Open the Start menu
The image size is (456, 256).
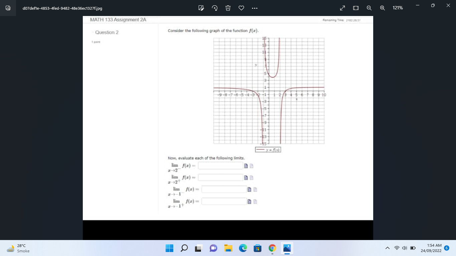(x=169, y=248)
